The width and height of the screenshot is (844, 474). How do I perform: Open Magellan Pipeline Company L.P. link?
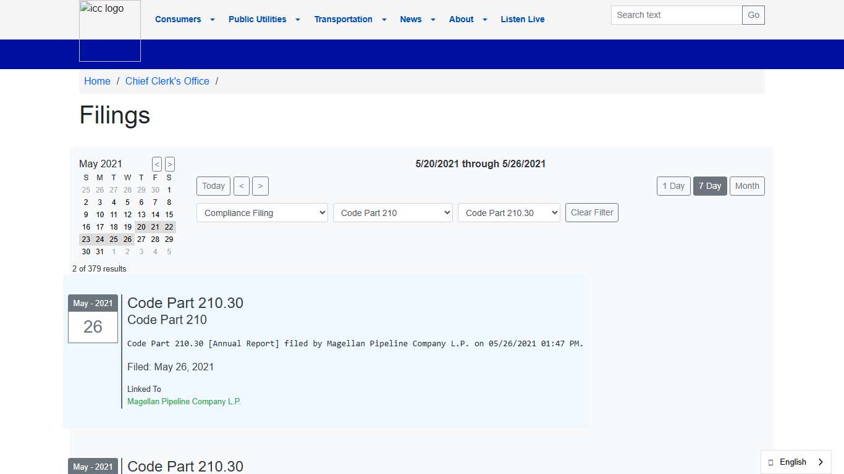pos(184,402)
